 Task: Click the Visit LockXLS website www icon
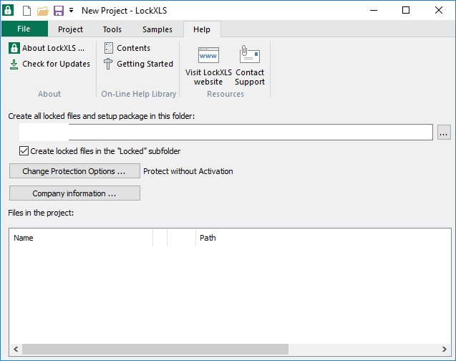tap(208, 55)
